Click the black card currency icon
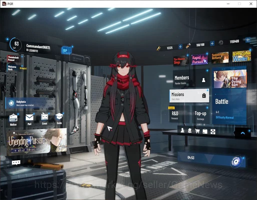Image resolution: width=257 pixels, height=200 pixels. tap(159, 48)
